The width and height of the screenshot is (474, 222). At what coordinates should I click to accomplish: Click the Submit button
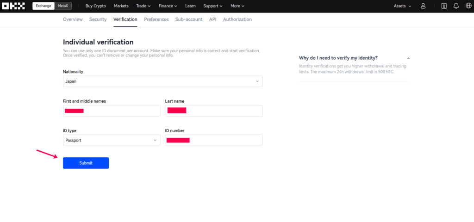pos(86,163)
